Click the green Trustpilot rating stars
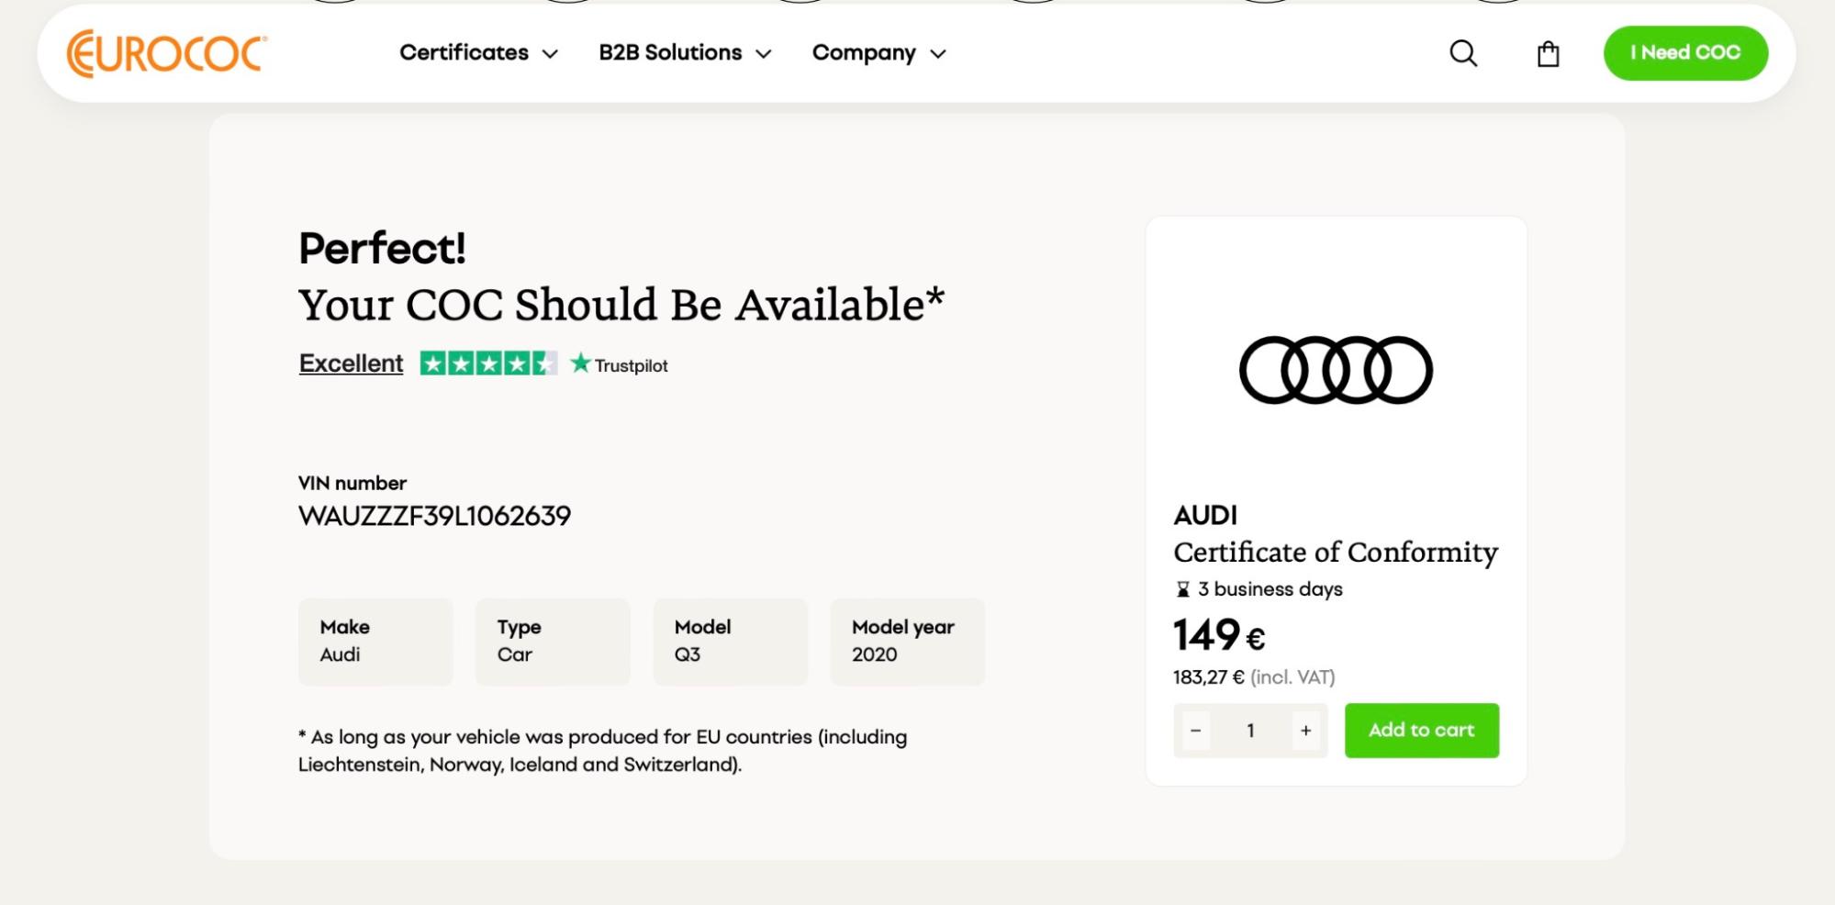This screenshot has width=1835, height=905. pyautogui.click(x=488, y=363)
